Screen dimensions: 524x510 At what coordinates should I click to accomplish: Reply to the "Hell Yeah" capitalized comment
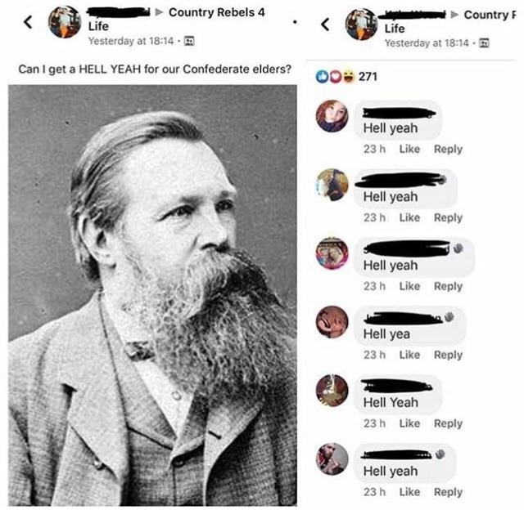click(x=448, y=423)
